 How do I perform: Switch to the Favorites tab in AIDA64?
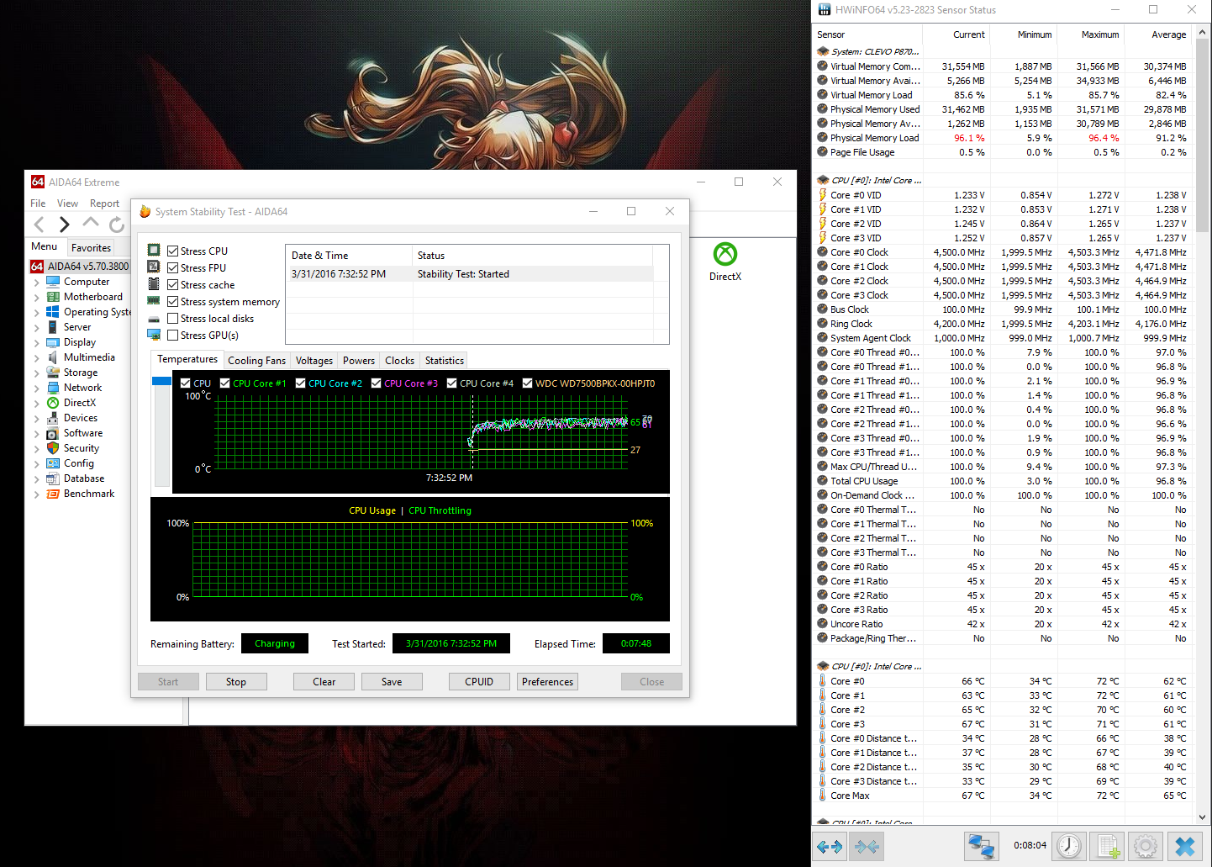point(91,248)
